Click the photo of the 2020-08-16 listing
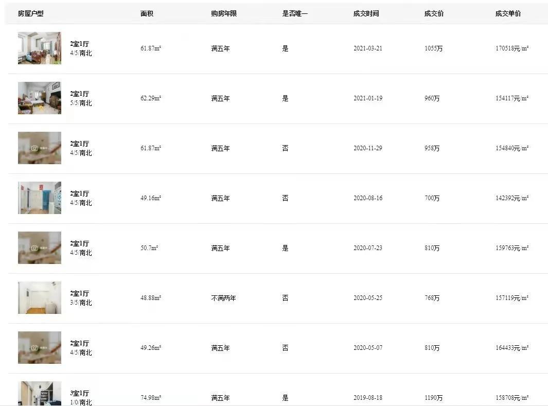The height and width of the screenshot is (406, 548). click(x=39, y=198)
